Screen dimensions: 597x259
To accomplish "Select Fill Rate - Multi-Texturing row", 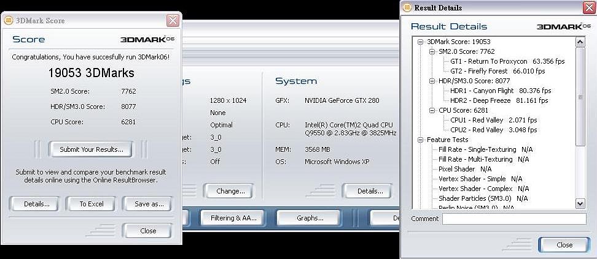I will pos(483,159).
